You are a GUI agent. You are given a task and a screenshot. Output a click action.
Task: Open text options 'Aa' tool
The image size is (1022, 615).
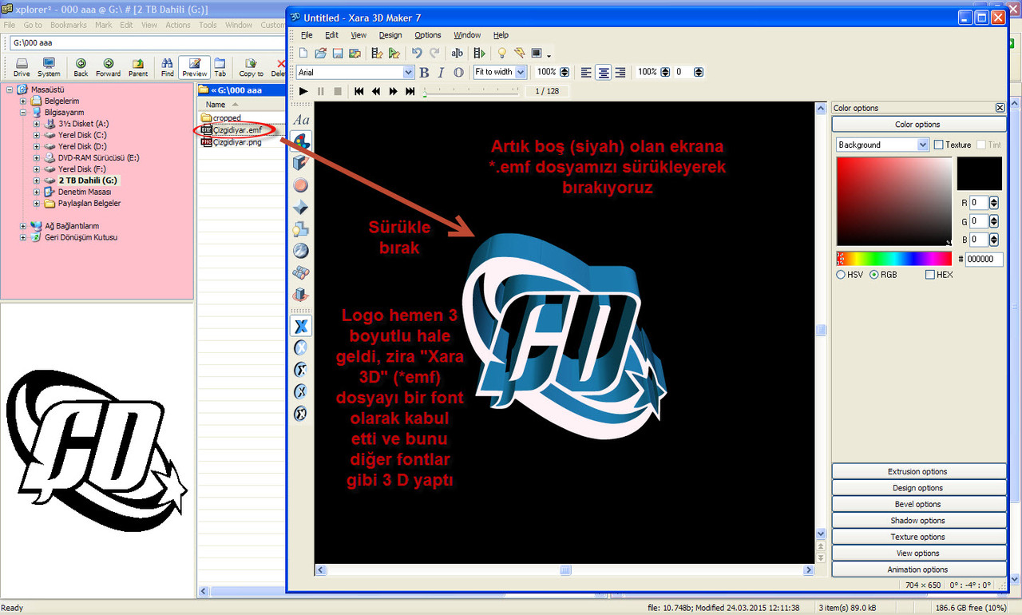click(301, 120)
